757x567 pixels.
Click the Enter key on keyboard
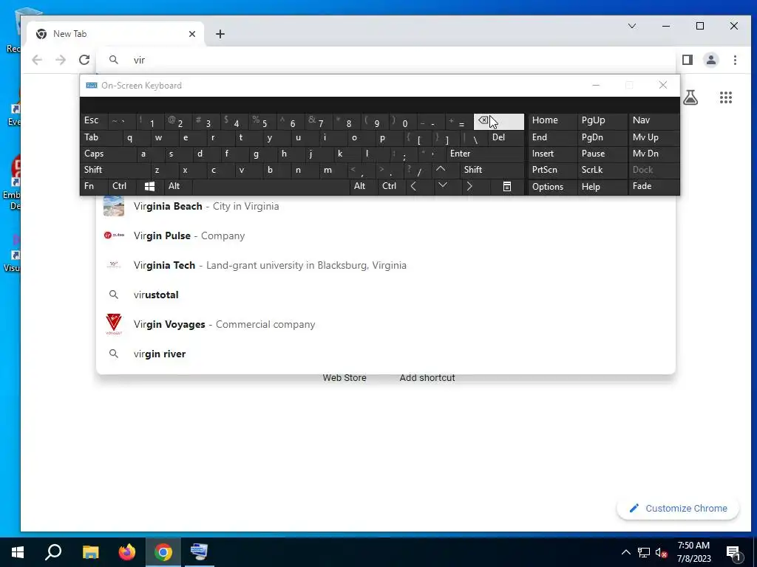(x=485, y=154)
